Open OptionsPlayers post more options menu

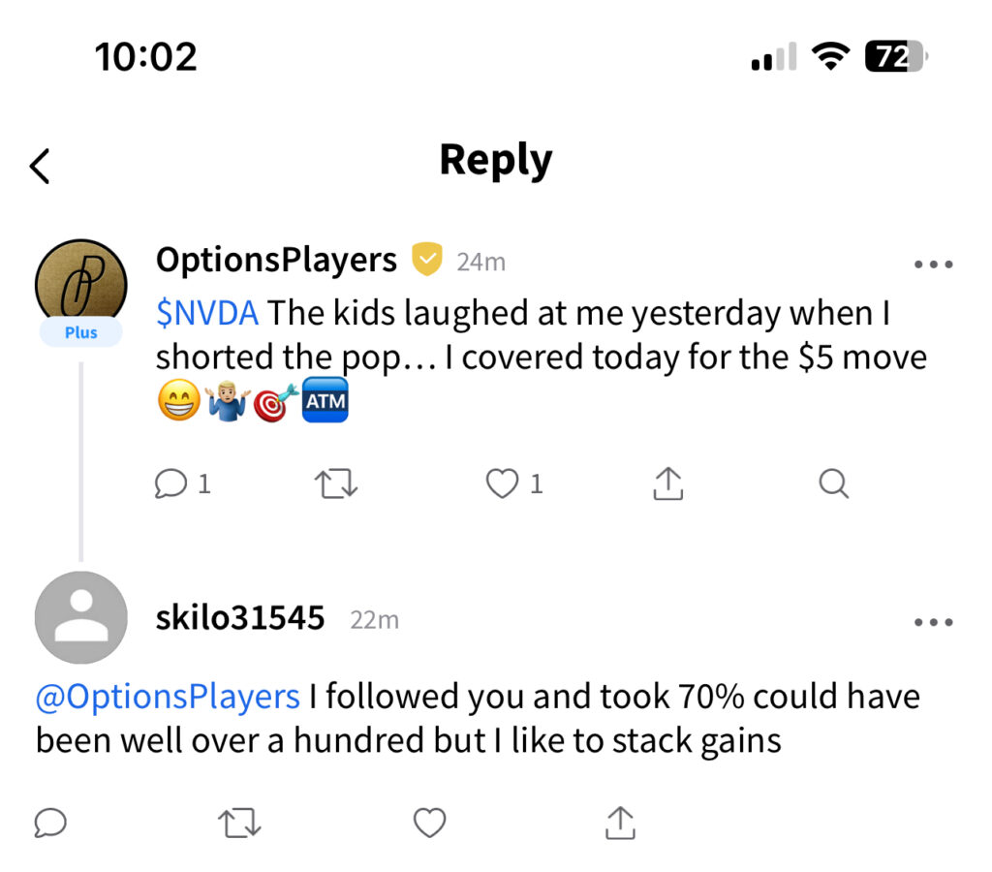click(x=934, y=265)
